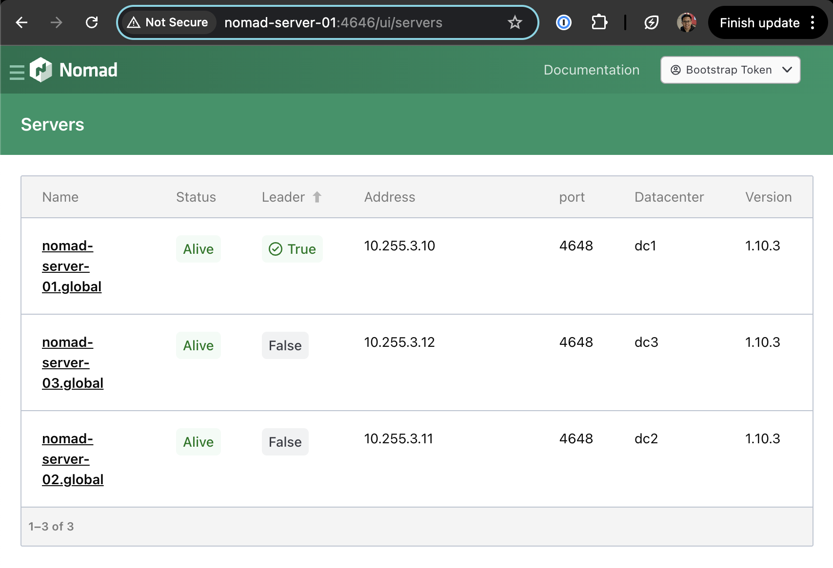The height and width of the screenshot is (568, 833).
Task: Click the Finish update button
Action: 759,22
